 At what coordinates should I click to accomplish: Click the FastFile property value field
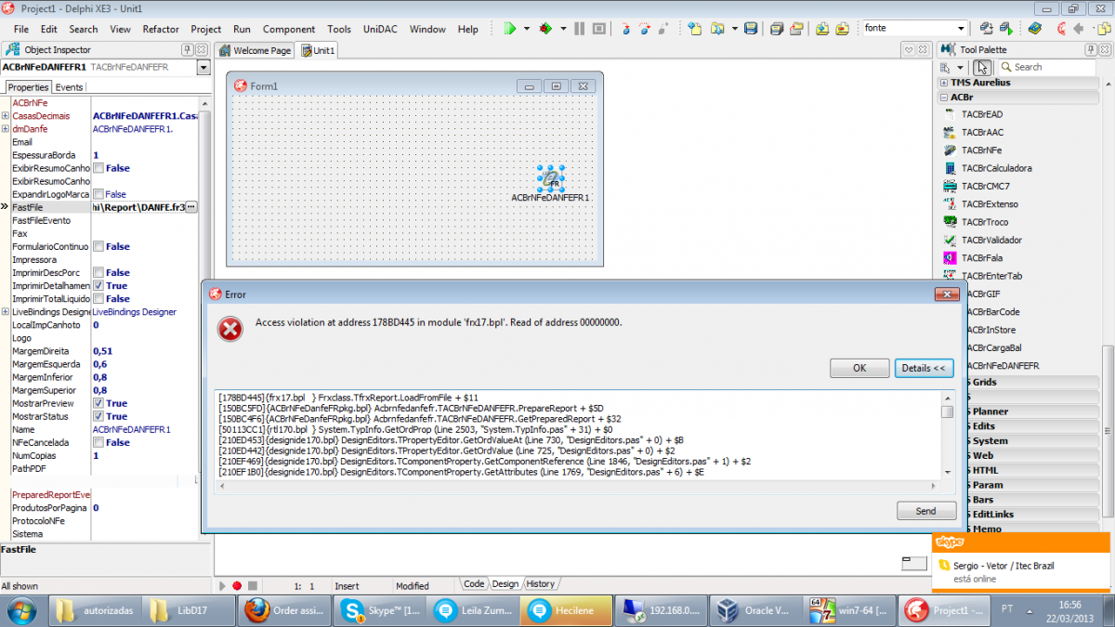pyautogui.click(x=138, y=207)
